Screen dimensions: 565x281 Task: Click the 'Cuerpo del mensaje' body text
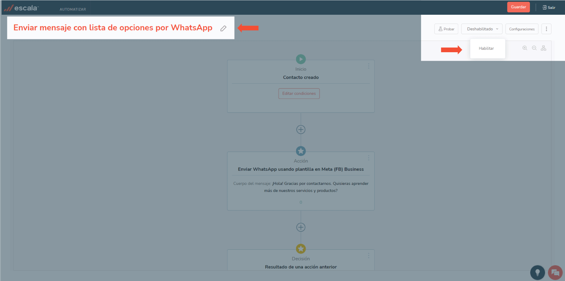pyautogui.click(x=301, y=187)
